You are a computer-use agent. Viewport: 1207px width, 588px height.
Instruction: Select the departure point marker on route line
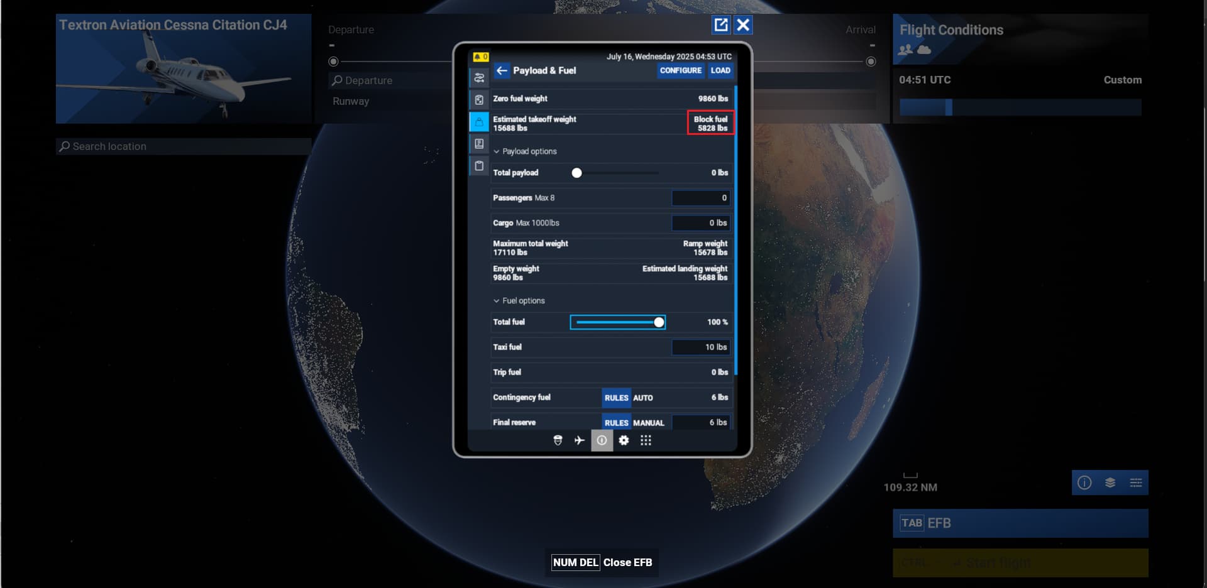tap(334, 62)
